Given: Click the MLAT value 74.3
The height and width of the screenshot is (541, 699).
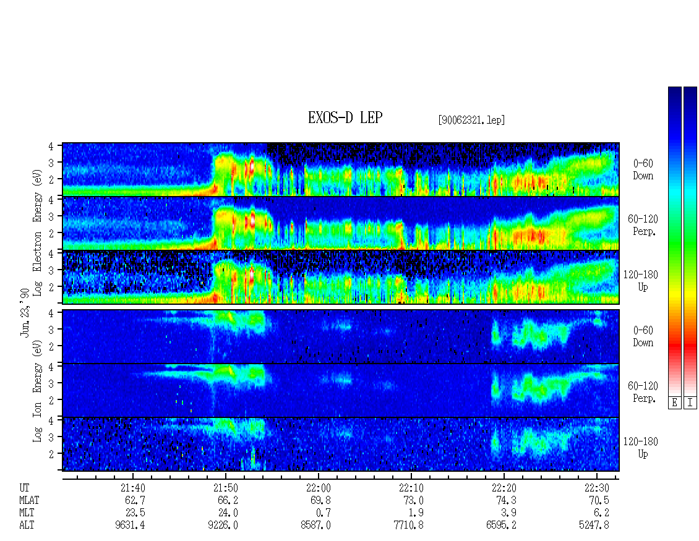Looking at the screenshot, I should pyautogui.click(x=506, y=500).
